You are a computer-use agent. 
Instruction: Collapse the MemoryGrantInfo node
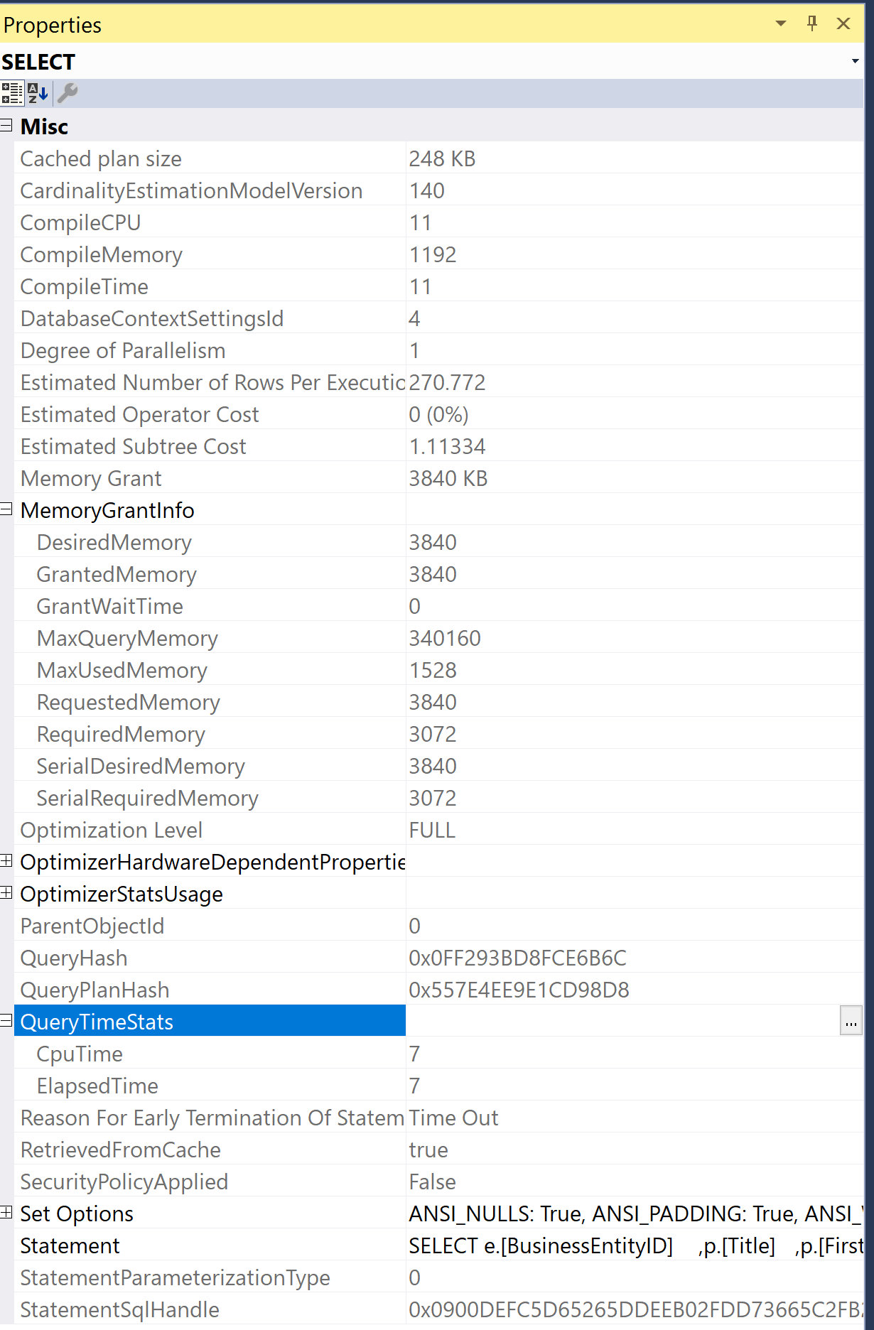tap(6, 509)
